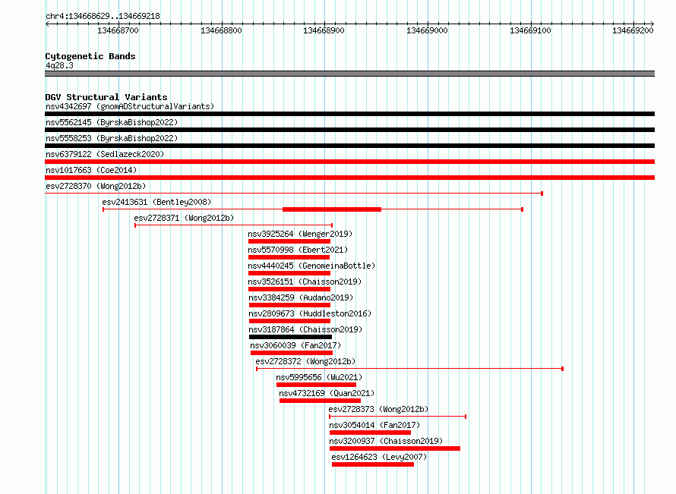This screenshot has height=494, width=676.
Task: Click the black nsv3187864 Chaisson2019 bar
Action: coord(291,337)
